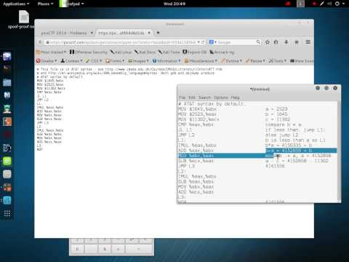
Task: Open the green character avatar dock icon
Action: [x=7, y=108]
